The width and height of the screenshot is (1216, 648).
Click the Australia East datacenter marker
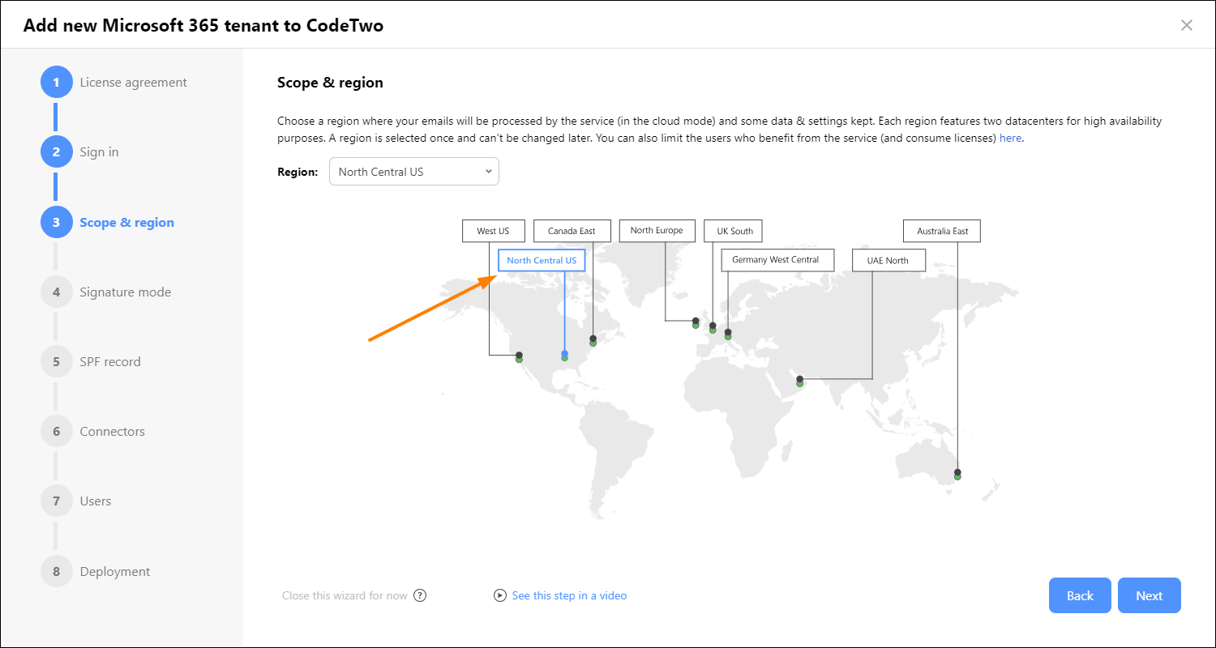coord(957,475)
